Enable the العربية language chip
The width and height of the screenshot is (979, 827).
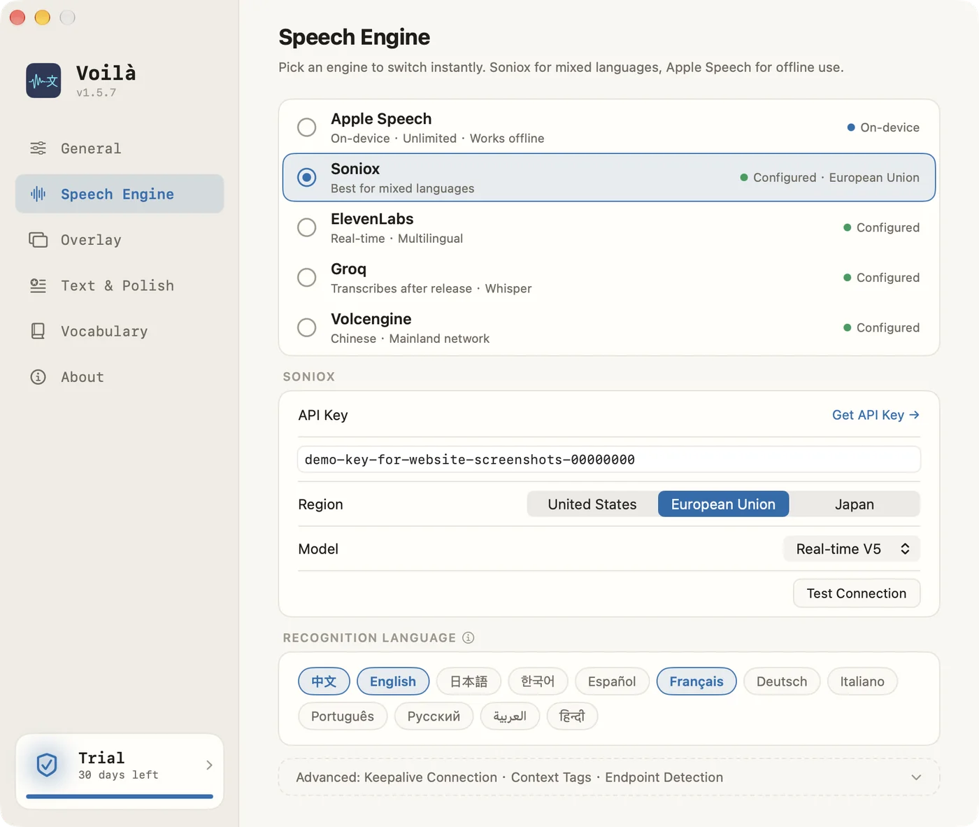coord(510,716)
